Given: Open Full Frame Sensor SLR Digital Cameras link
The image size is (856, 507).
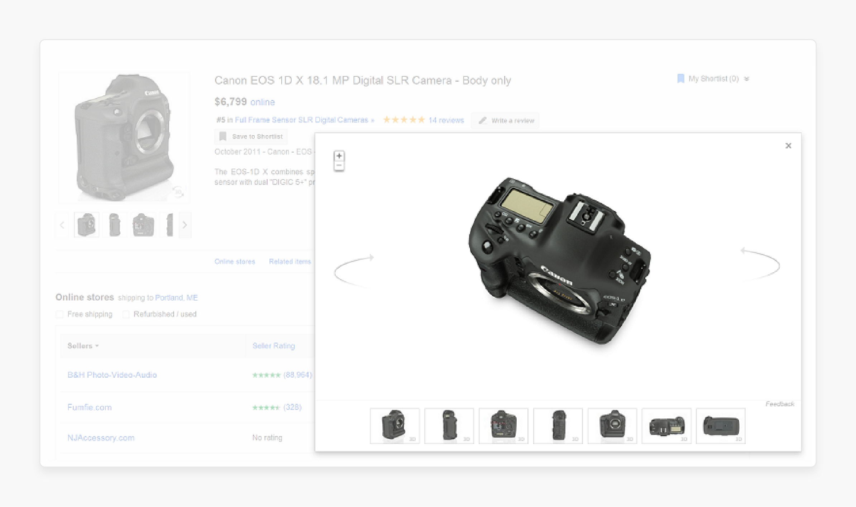Looking at the screenshot, I should (x=305, y=120).
